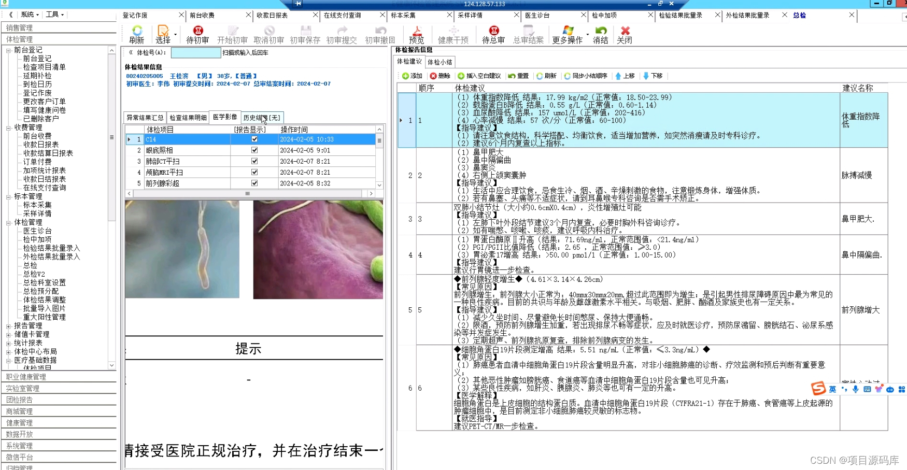Expand the 储值卡管理 tree node
Screen dimensions: 907x470
click(8, 335)
